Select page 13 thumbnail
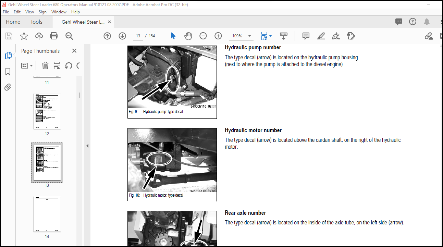This screenshot has height=247, width=443. coord(47,163)
